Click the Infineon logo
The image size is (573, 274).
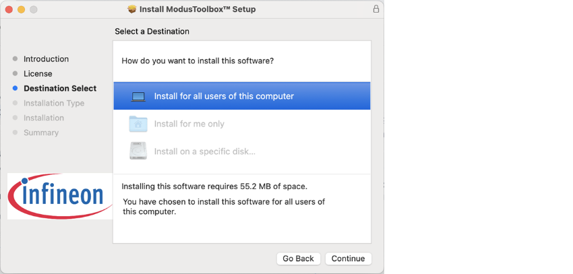click(60, 197)
